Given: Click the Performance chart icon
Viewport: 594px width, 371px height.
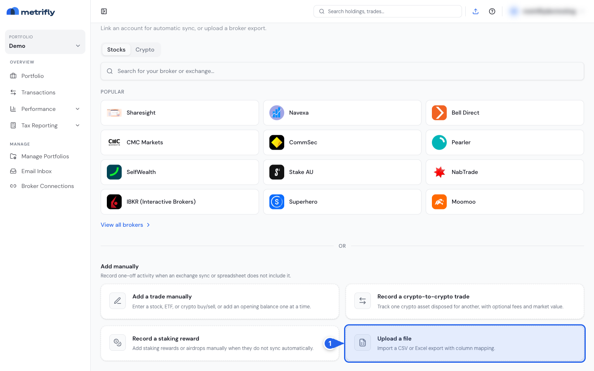Looking at the screenshot, I should [13, 109].
